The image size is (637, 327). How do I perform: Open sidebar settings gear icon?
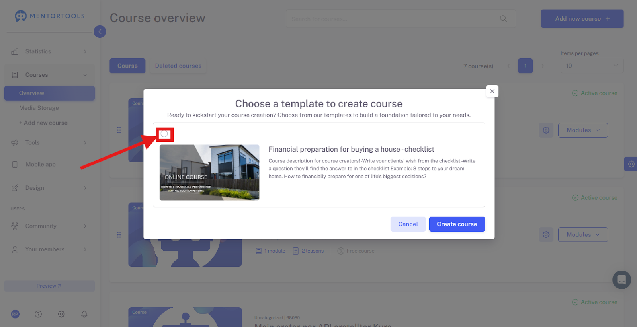coord(61,314)
